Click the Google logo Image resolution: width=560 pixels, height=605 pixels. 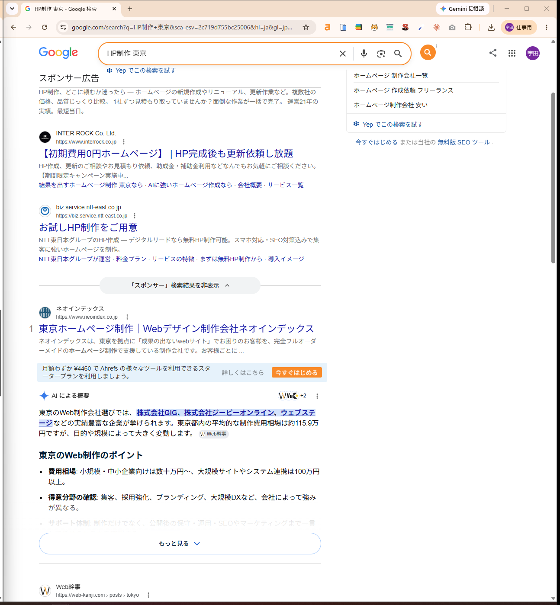(x=58, y=53)
